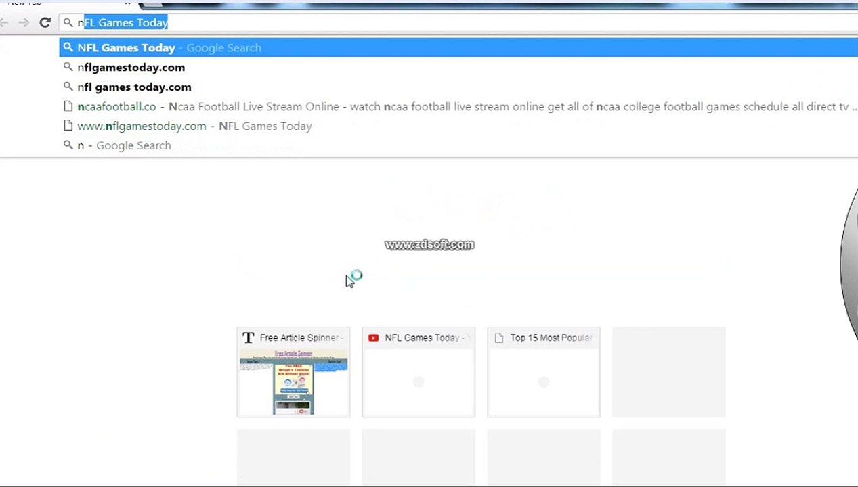Click the T icon on Article Spinner tile
The width and height of the screenshot is (858, 487).
click(248, 338)
